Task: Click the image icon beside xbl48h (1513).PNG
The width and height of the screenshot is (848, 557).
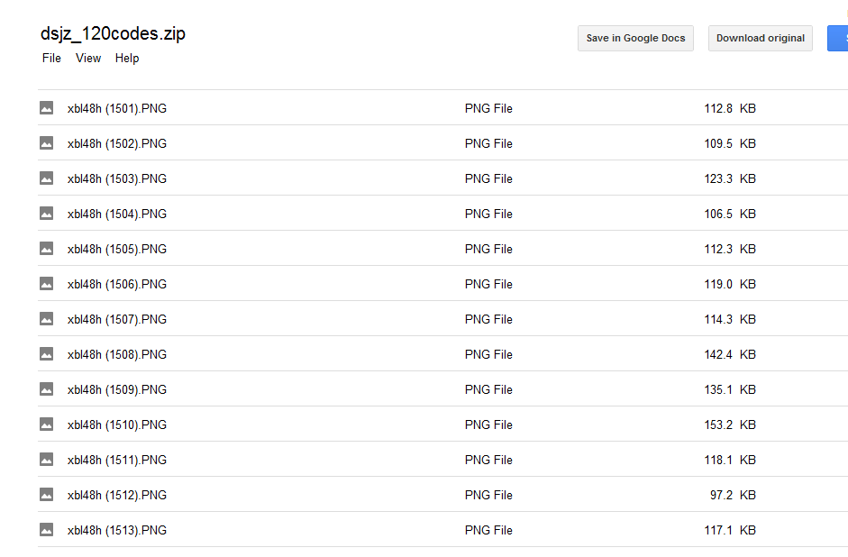Action: [47, 530]
